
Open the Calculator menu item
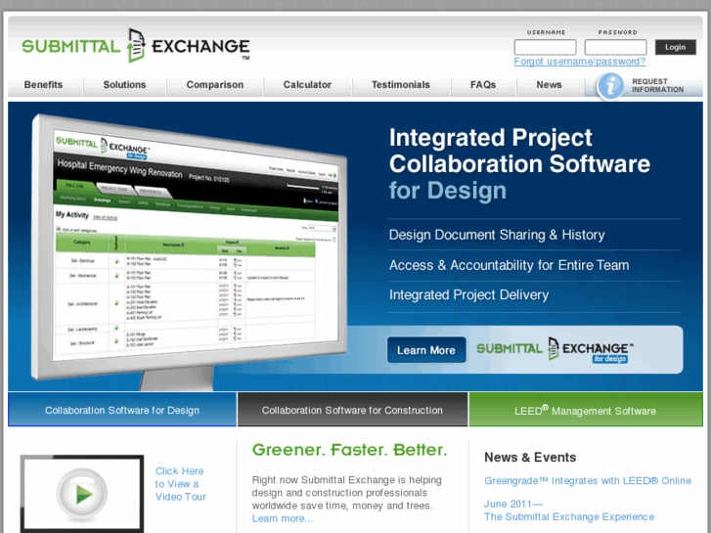307,85
